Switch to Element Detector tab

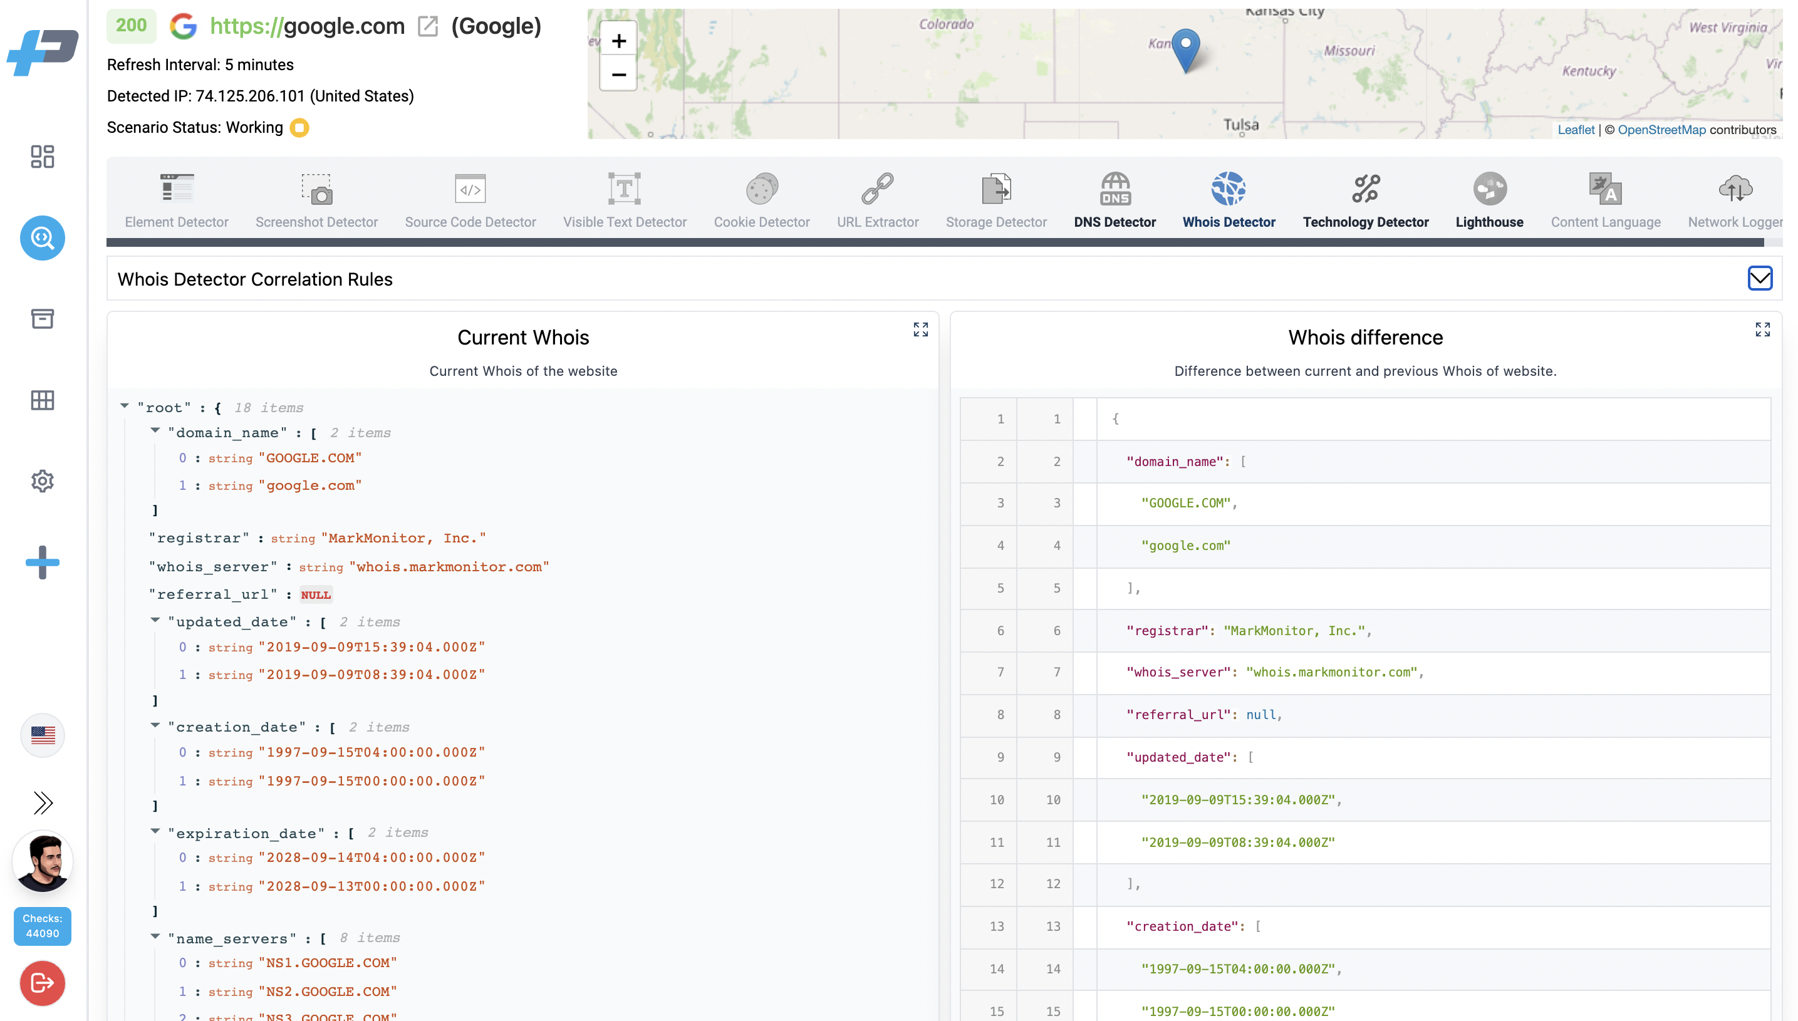[x=176, y=201]
